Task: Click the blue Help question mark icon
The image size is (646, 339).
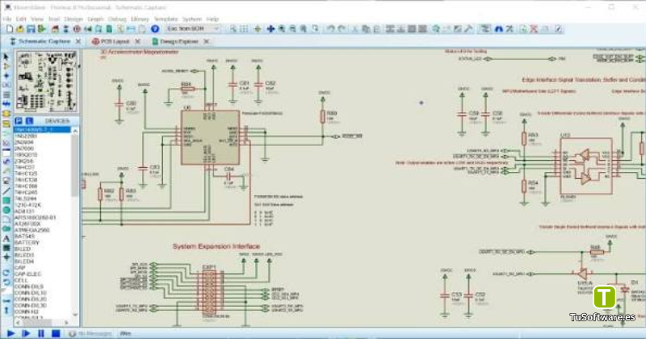Action: (155, 29)
